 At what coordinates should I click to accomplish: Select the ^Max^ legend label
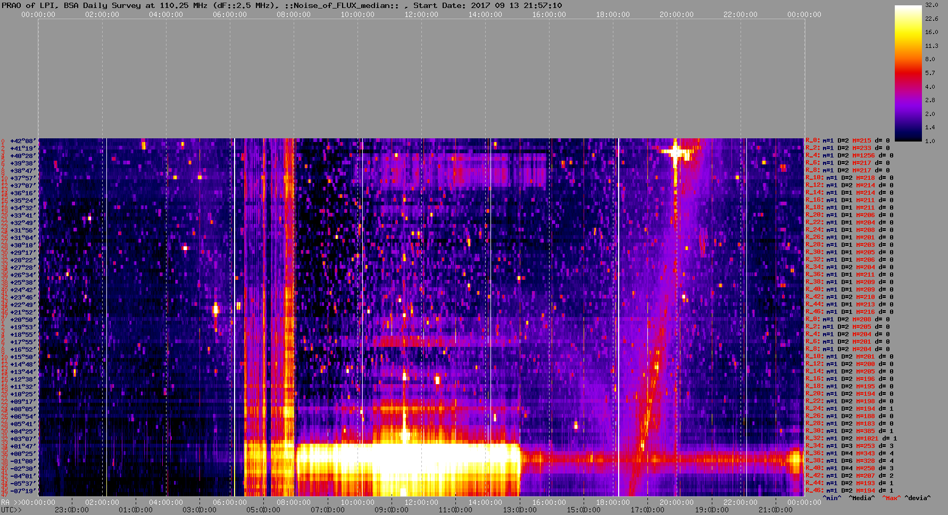click(x=891, y=498)
